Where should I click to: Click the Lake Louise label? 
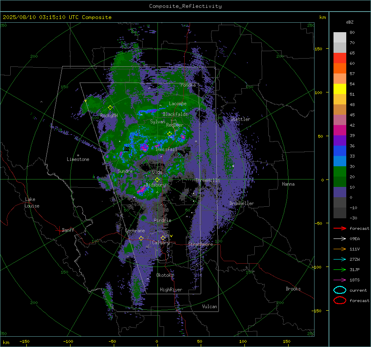[x=32, y=203]
